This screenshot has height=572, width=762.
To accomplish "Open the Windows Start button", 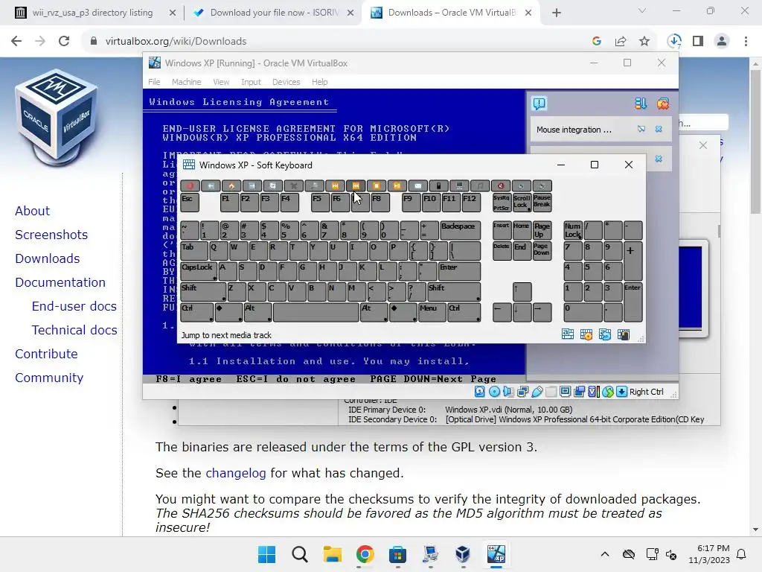I will 267,554.
